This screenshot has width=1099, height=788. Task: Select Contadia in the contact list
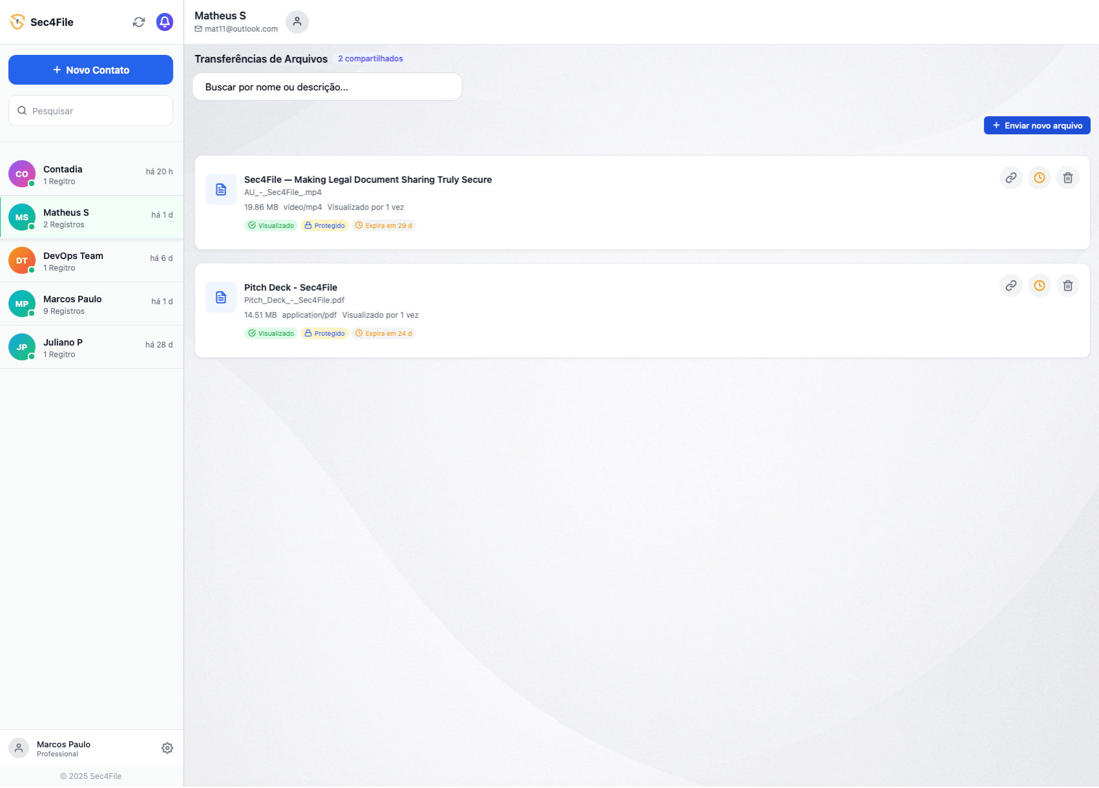[91, 174]
